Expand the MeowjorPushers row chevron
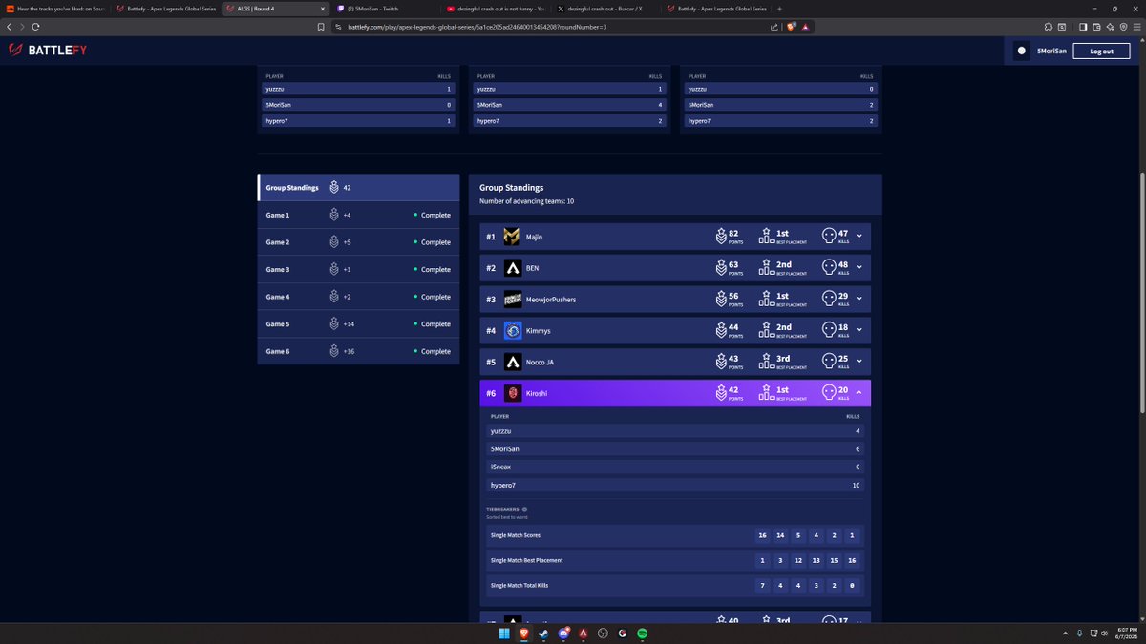The width and height of the screenshot is (1146, 644). coord(859,300)
